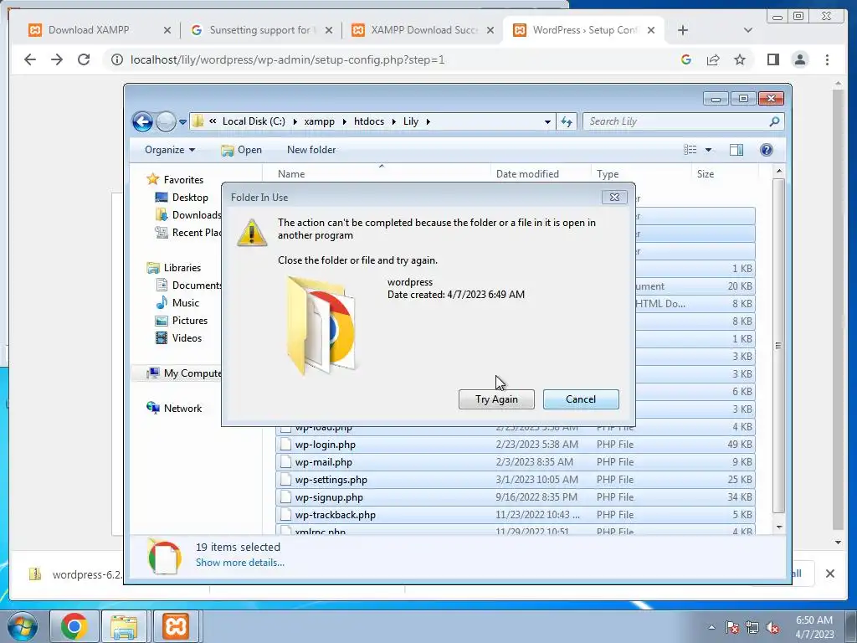This screenshot has height=643, width=857.
Task: Click the Google icon in address bar
Action: 686,59
